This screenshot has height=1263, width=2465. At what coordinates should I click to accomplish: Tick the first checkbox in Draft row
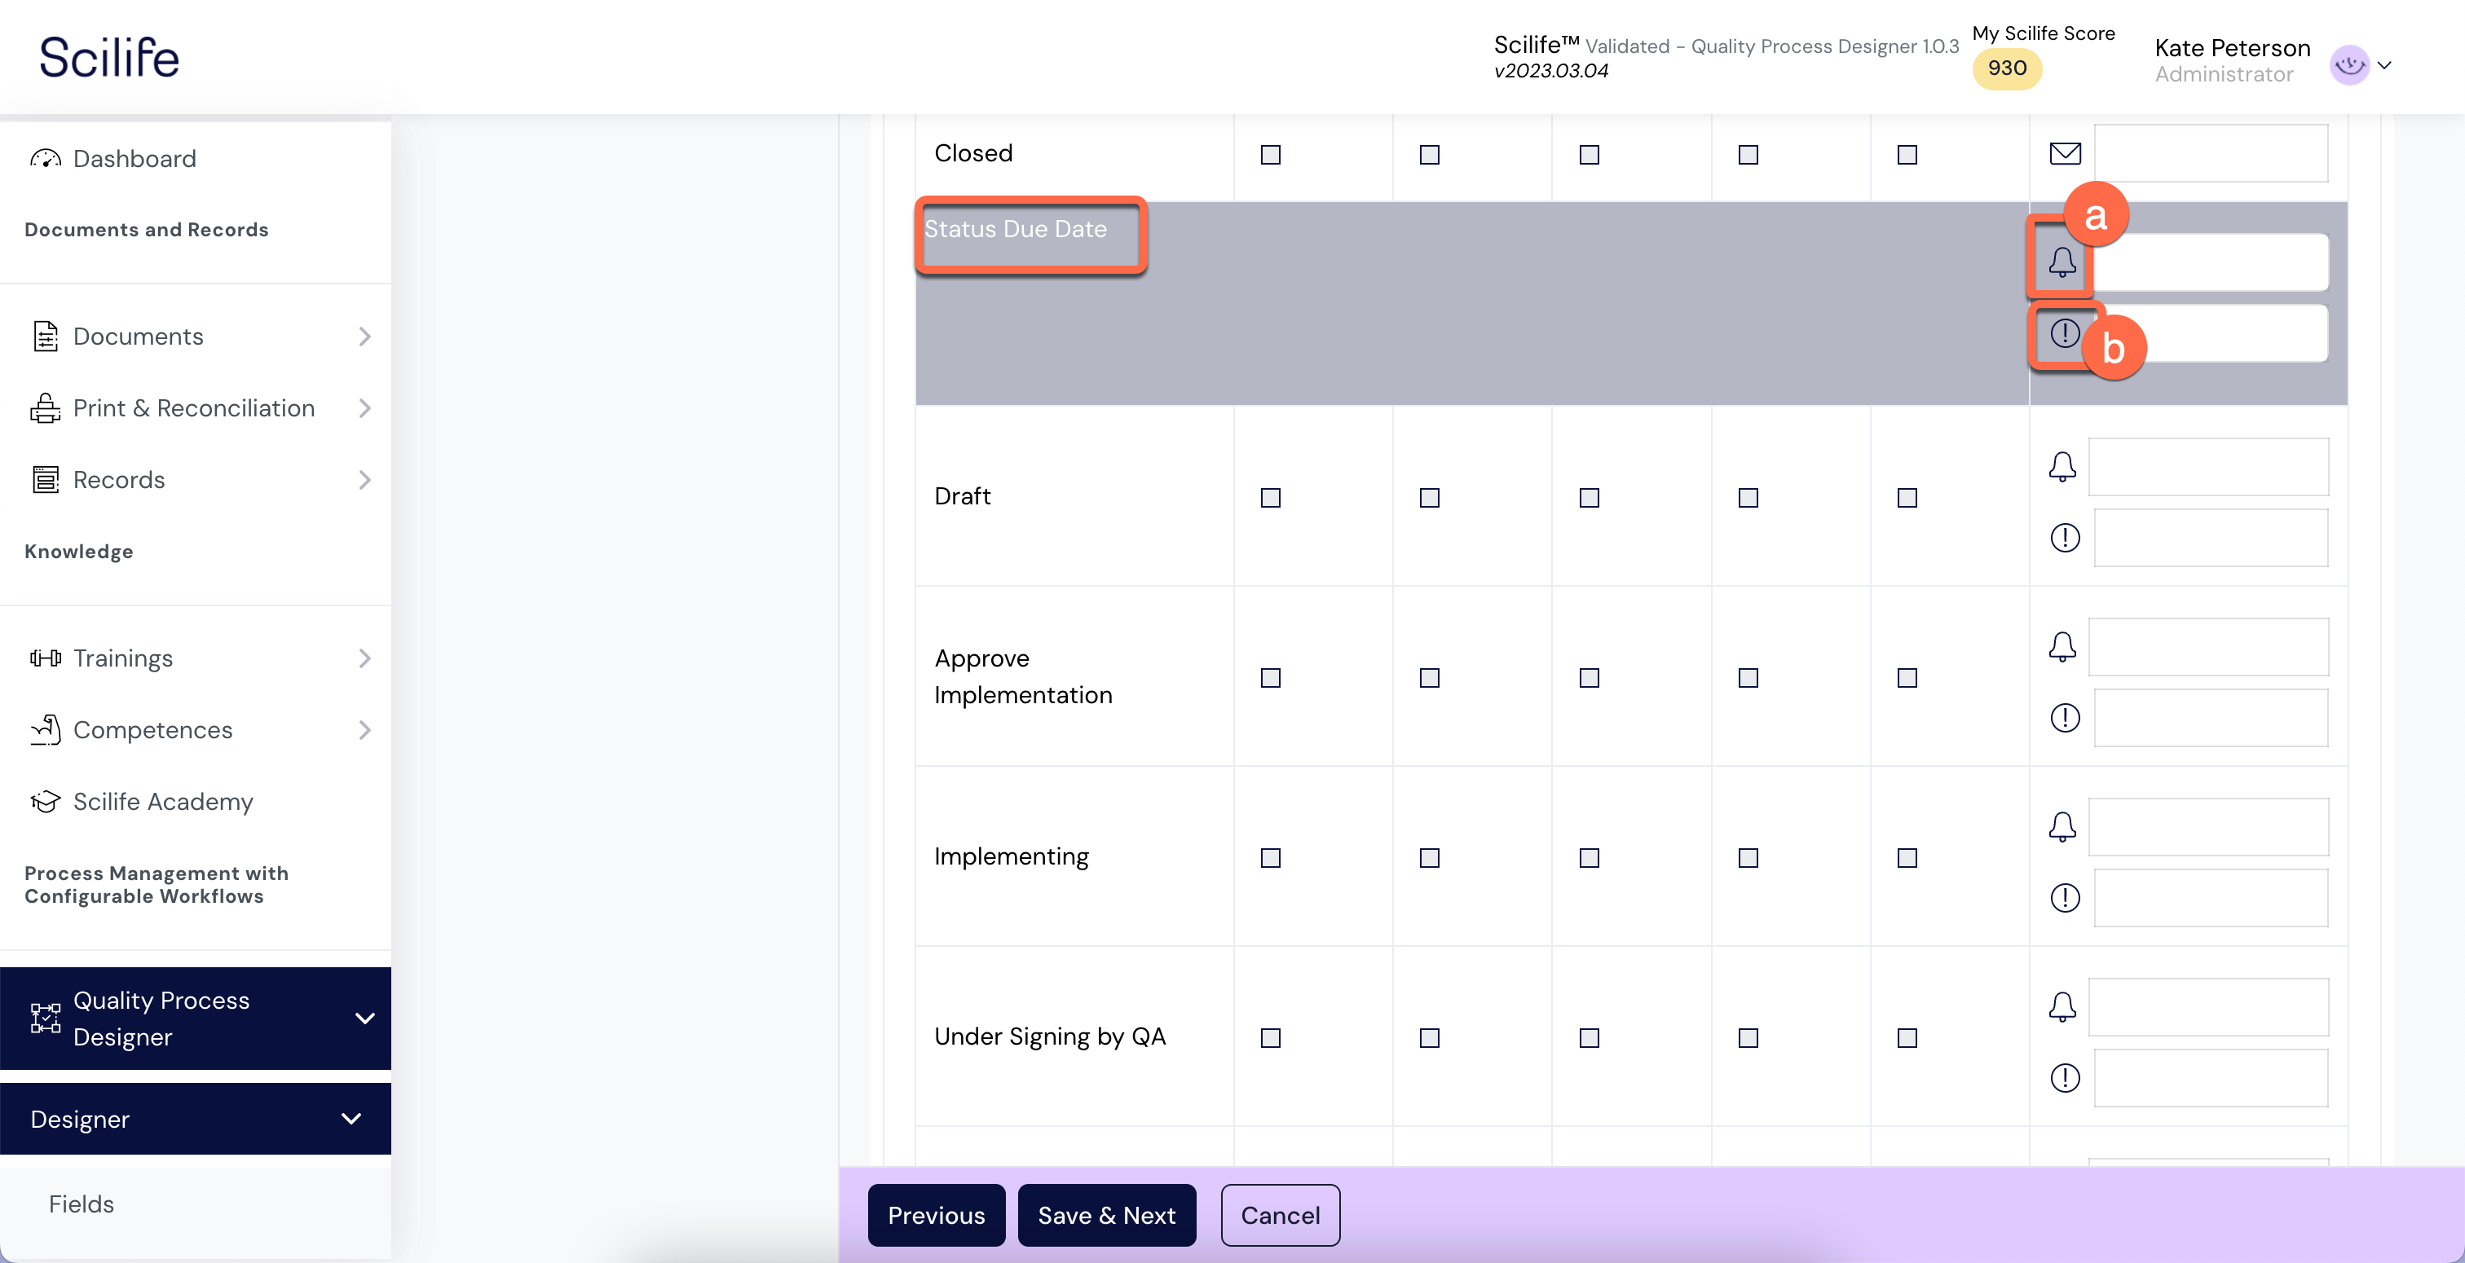pyautogui.click(x=1270, y=498)
